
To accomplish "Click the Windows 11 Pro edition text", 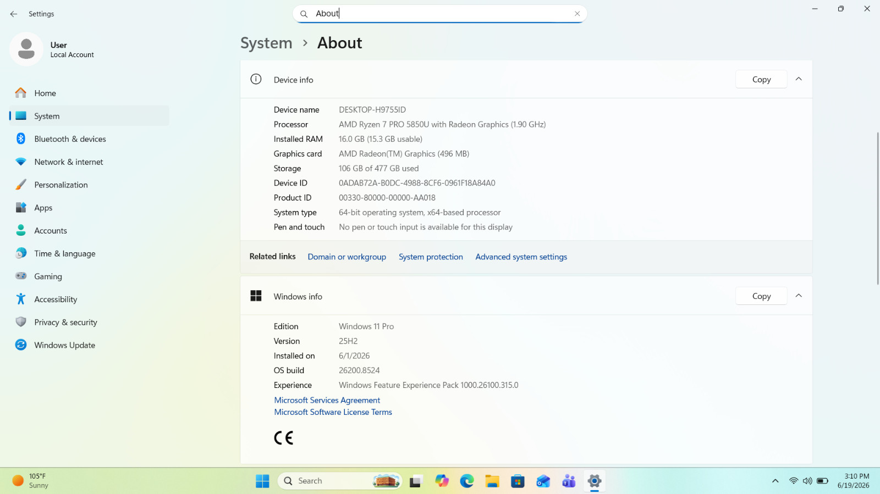I will pyautogui.click(x=366, y=326).
